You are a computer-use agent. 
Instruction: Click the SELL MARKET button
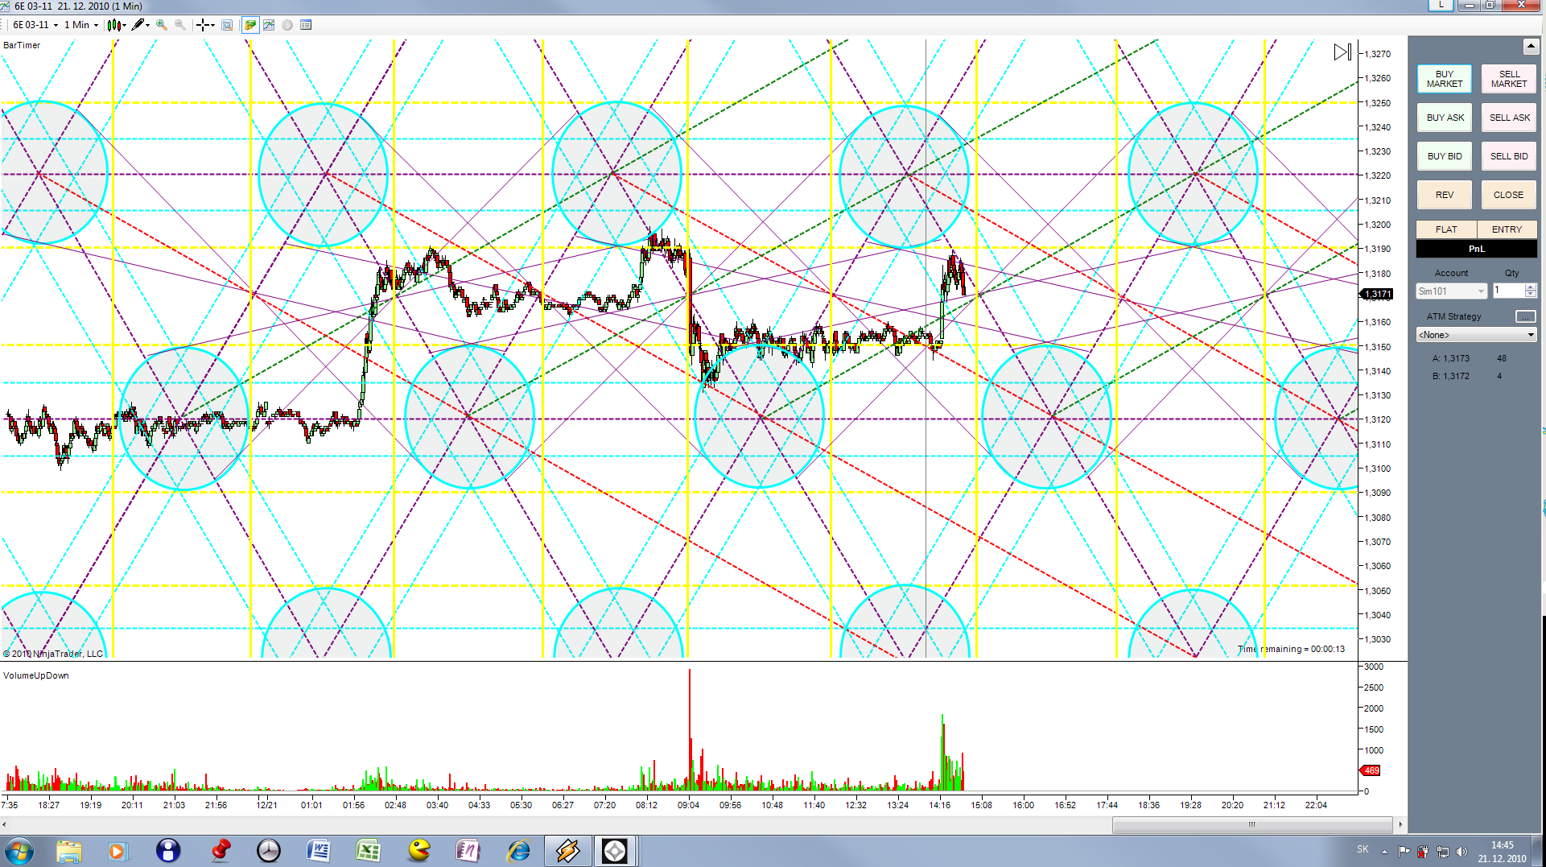click(1509, 79)
